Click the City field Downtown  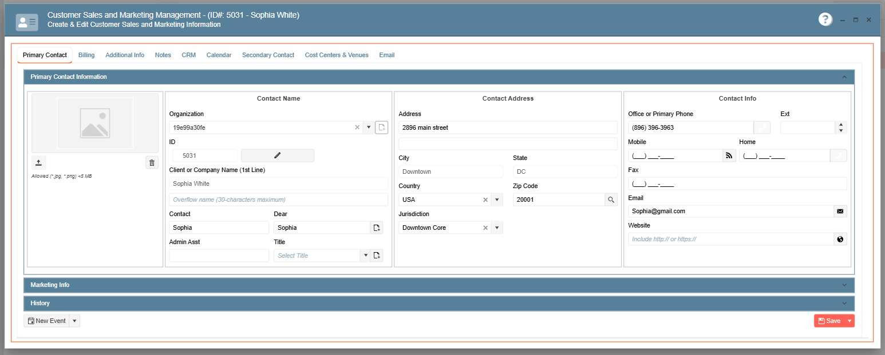click(451, 171)
